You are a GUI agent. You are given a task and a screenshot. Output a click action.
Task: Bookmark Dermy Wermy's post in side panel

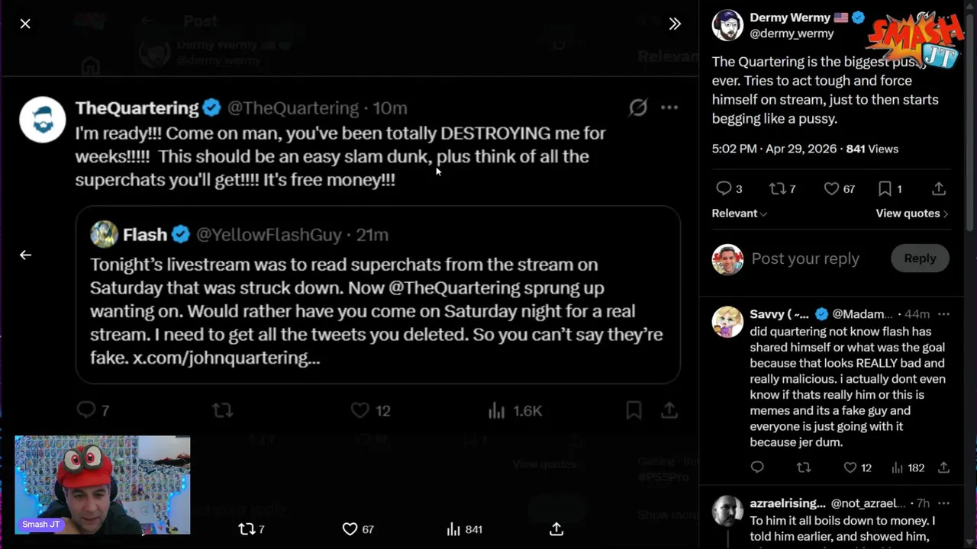[885, 188]
